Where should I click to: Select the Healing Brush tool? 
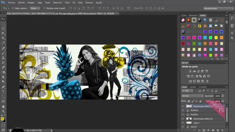3,48
